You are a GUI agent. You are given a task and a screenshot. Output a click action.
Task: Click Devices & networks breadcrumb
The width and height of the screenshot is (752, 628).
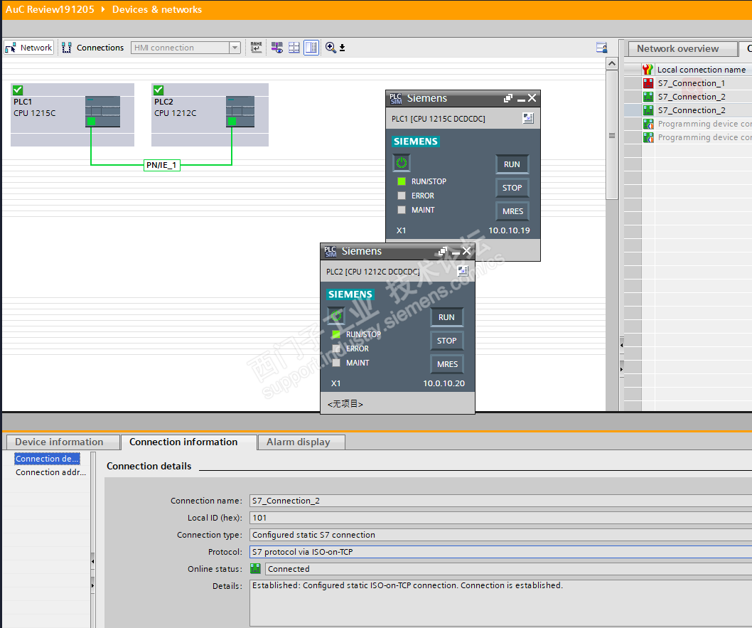pos(157,9)
